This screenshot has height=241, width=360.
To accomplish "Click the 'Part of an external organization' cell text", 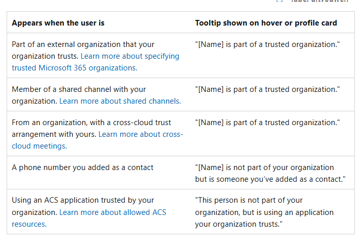I will (x=83, y=44).
